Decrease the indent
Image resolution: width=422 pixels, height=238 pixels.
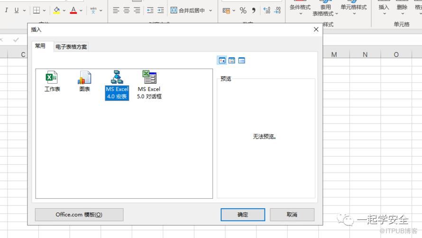coord(150,10)
